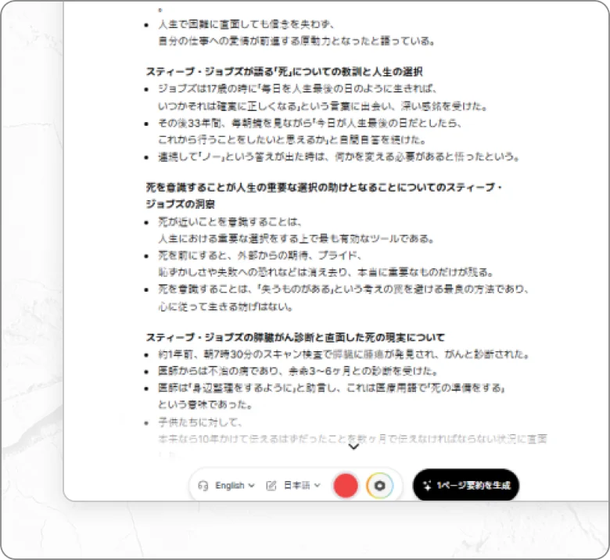The height and width of the screenshot is (560, 610).
Task: Open the English audio language dropdown
Action: click(235, 485)
